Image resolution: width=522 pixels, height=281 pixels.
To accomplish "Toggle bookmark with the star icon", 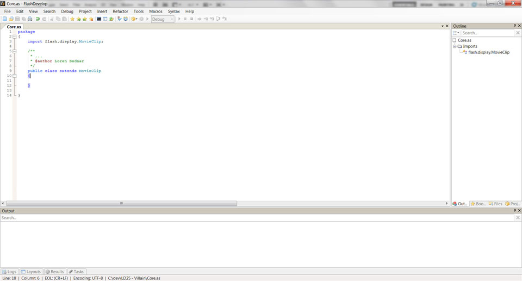I will 72,19.
